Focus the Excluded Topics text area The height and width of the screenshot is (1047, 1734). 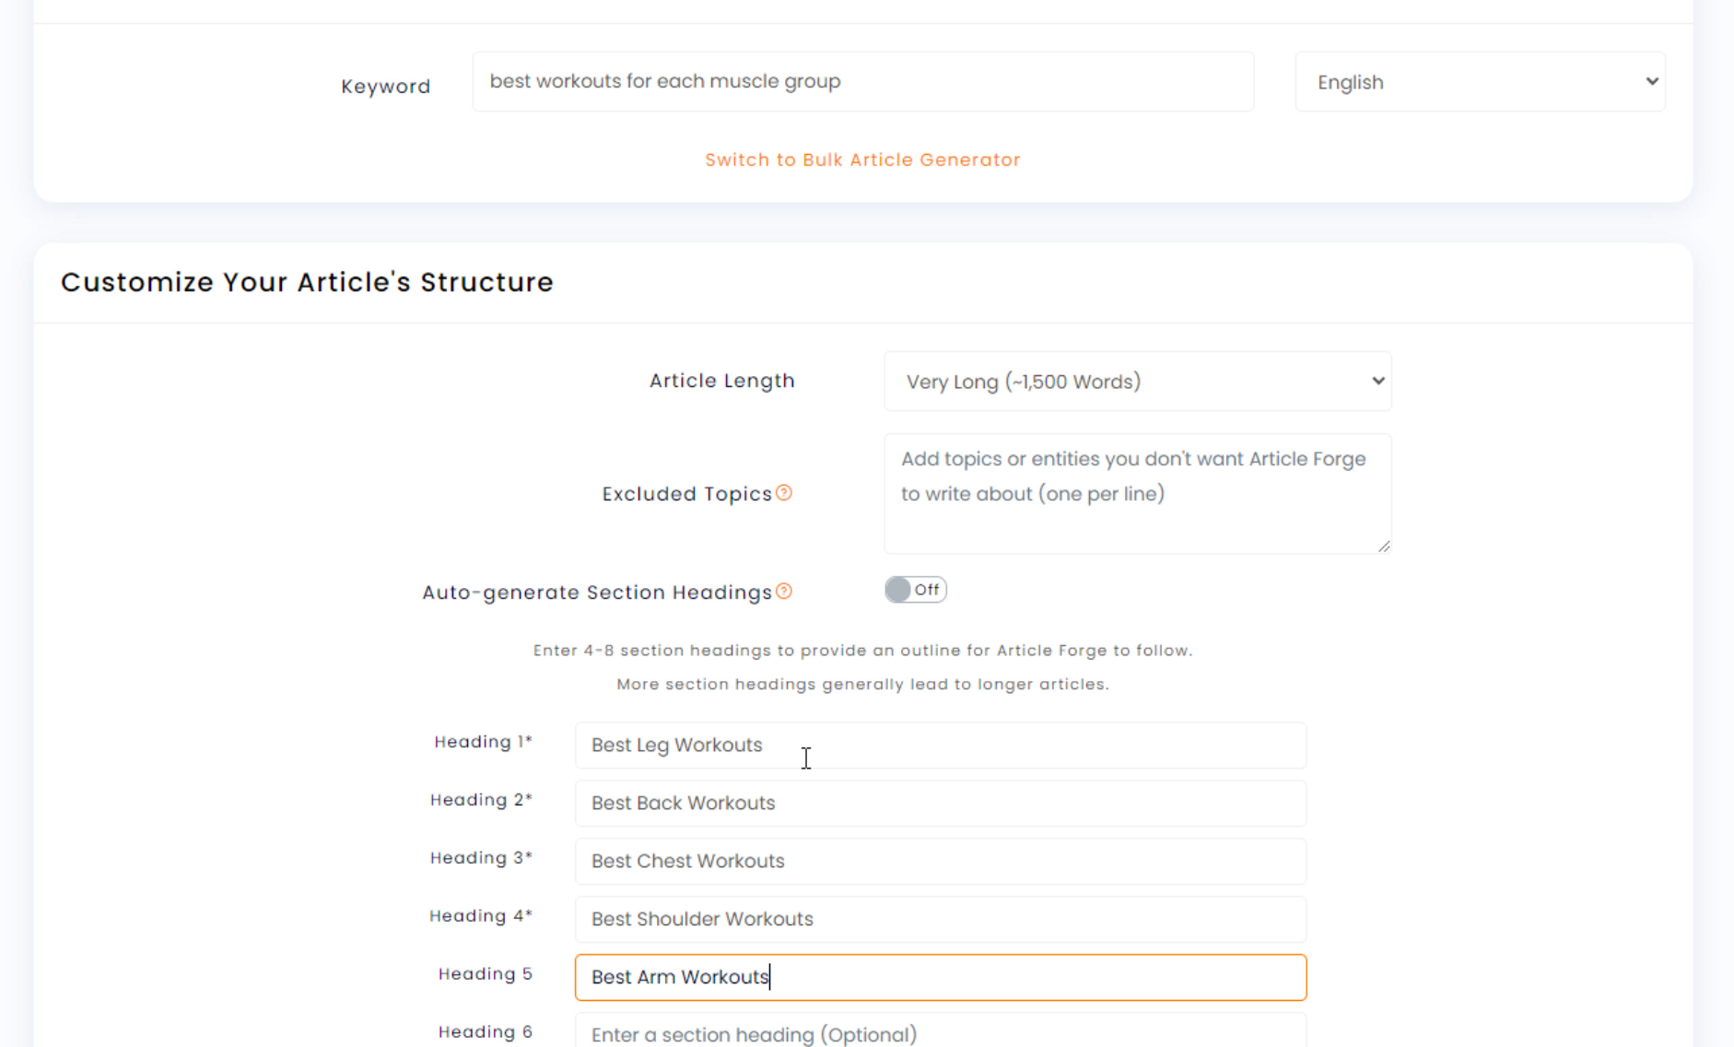tap(1137, 494)
